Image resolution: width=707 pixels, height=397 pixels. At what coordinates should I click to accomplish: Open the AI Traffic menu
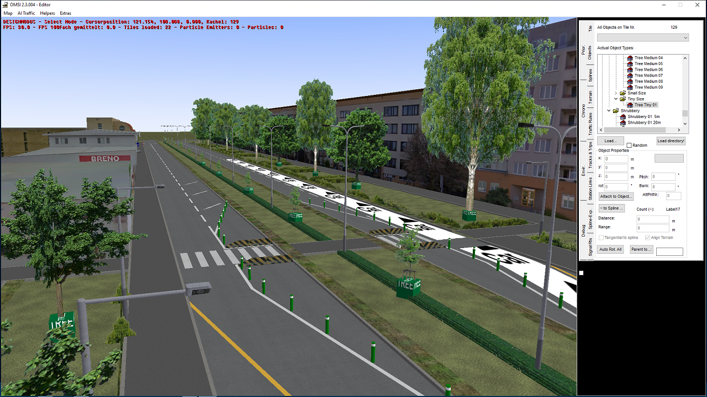(x=26, y=13)
